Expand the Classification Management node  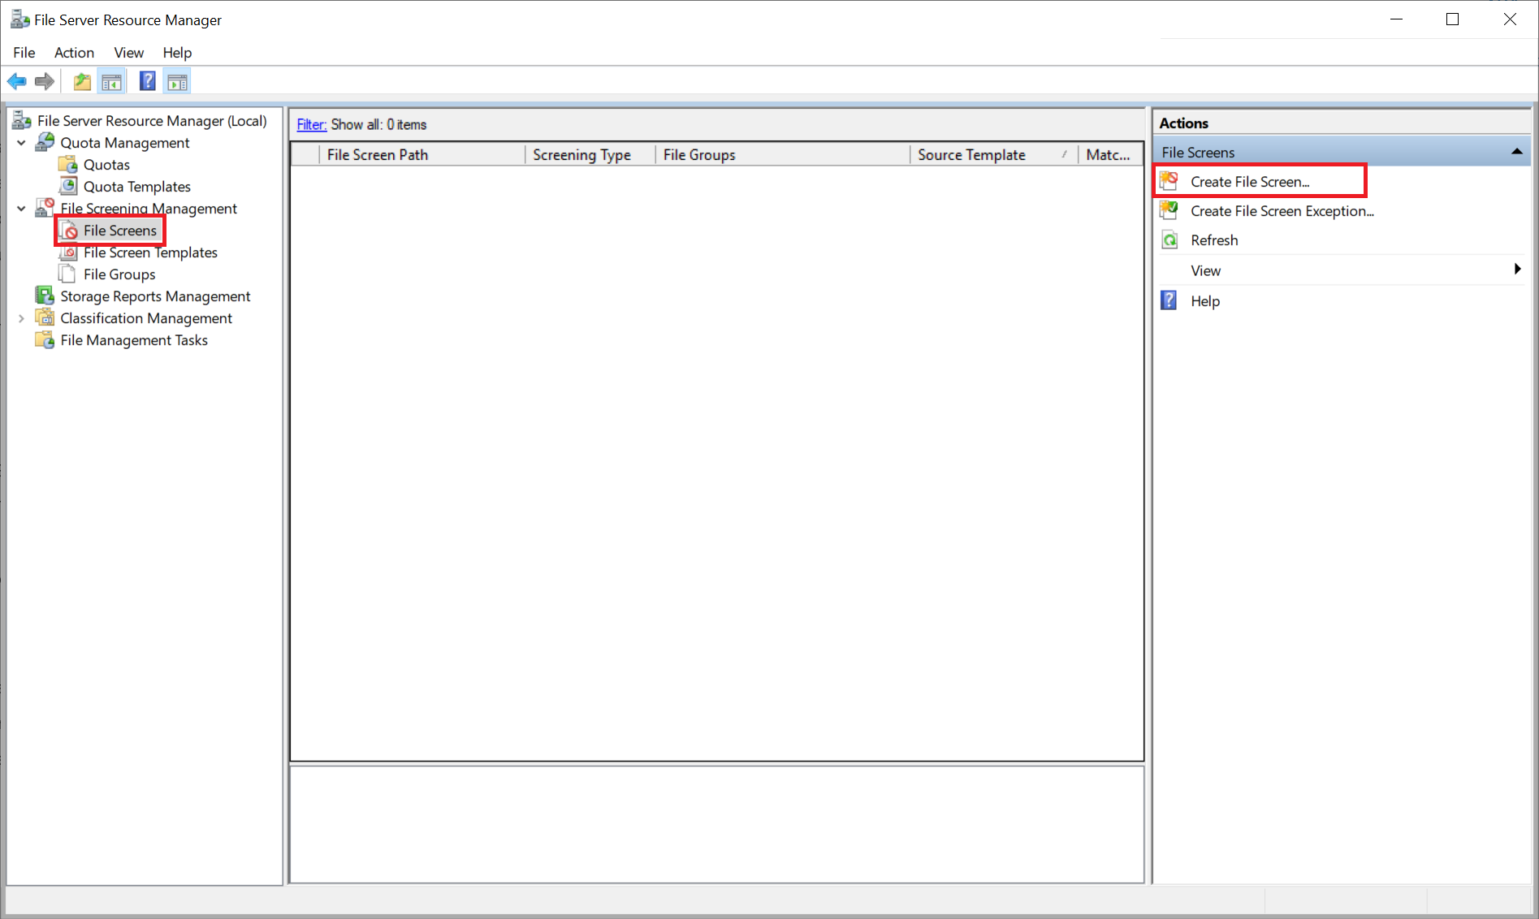click(x=21, y=318)
